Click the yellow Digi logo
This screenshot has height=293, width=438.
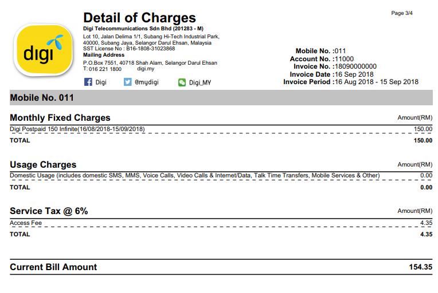point(44,50)
